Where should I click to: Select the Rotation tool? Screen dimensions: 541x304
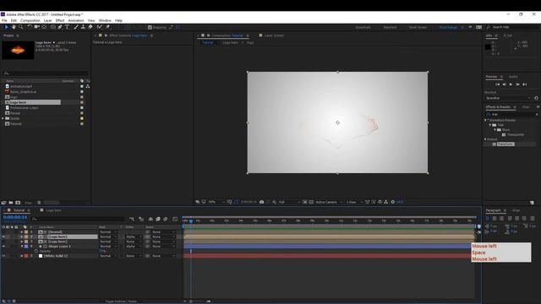tap(30, 27)
